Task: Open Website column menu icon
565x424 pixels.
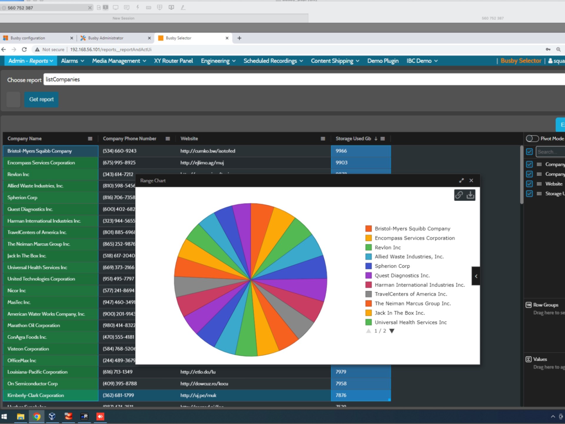Action: point(323,139)
